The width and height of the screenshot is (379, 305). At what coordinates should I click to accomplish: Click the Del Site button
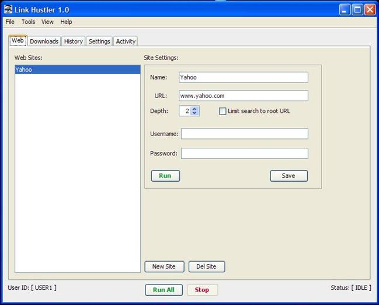click(206, 266)
